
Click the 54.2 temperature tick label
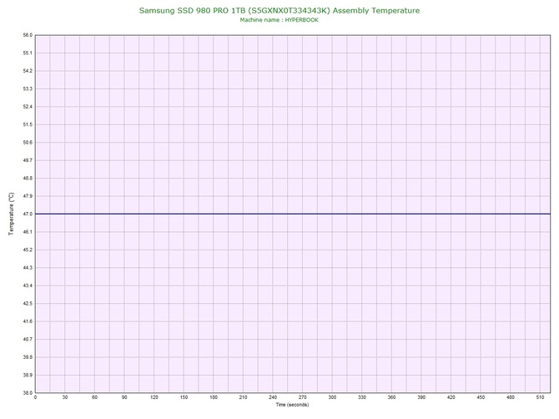pos(28,71)
